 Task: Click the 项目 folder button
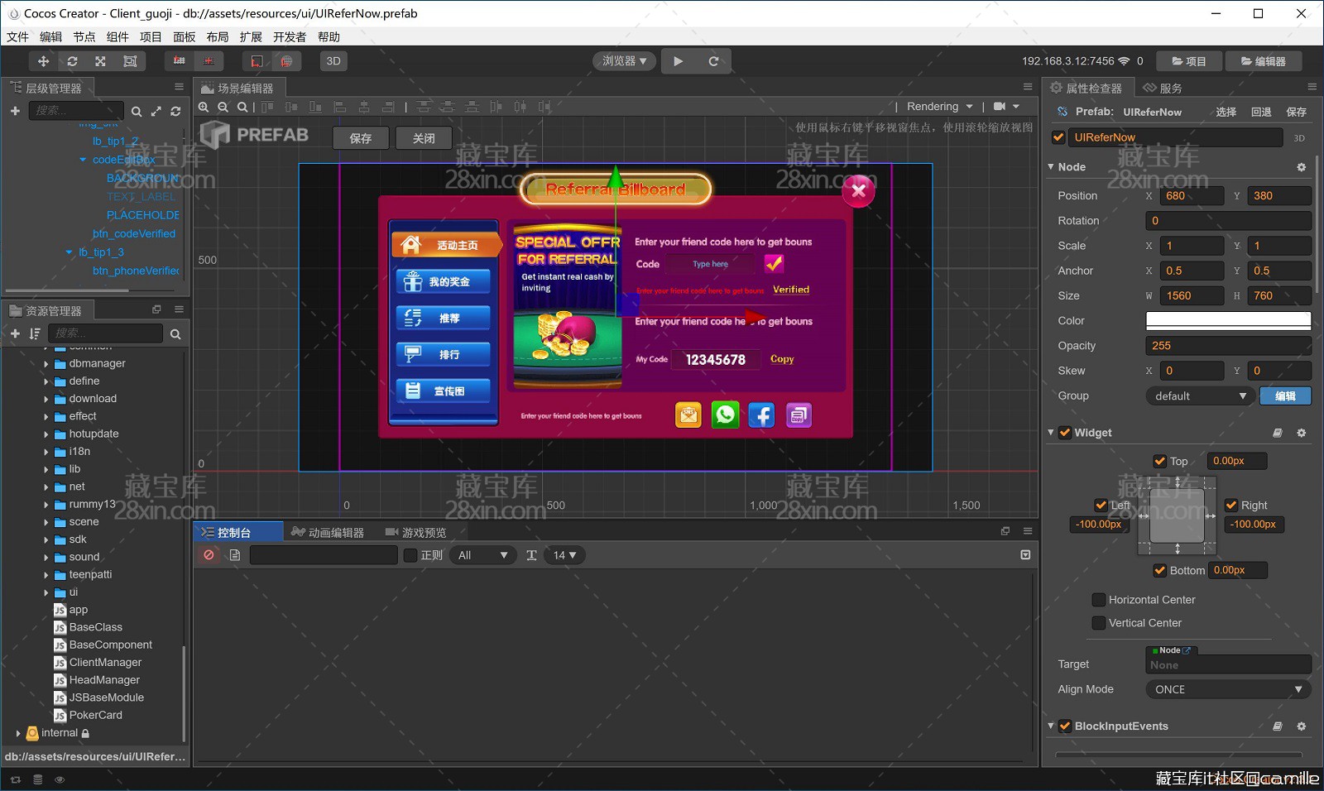(x=1189, y=61)
